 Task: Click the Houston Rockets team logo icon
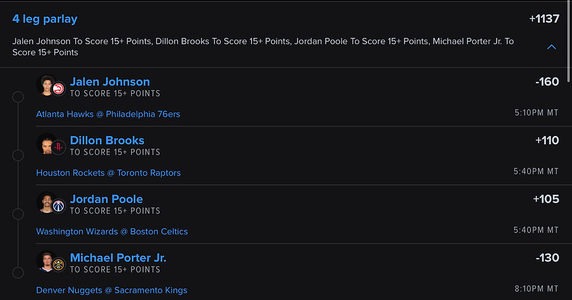coord(58,148)
